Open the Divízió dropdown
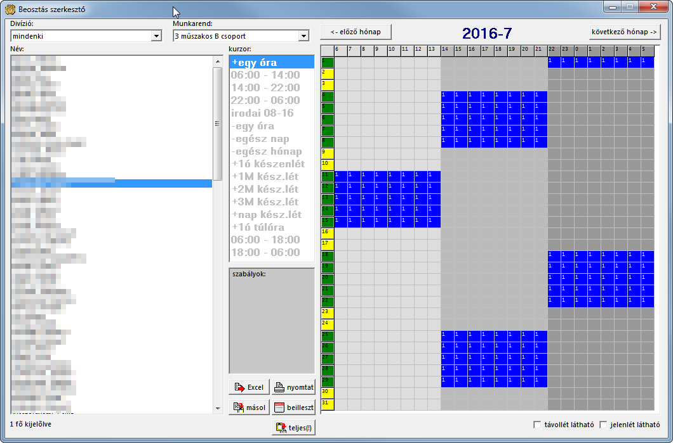Screen dimensions: 673x443 coord(157,36)
